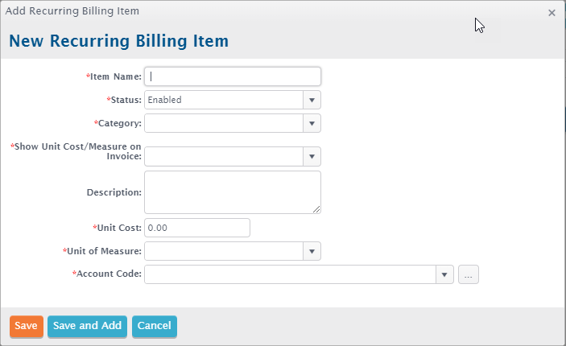Expand the Category dropdown arrow
This screenshot has height=346, width=566.
pyautogui.click(x=312, y=123)
